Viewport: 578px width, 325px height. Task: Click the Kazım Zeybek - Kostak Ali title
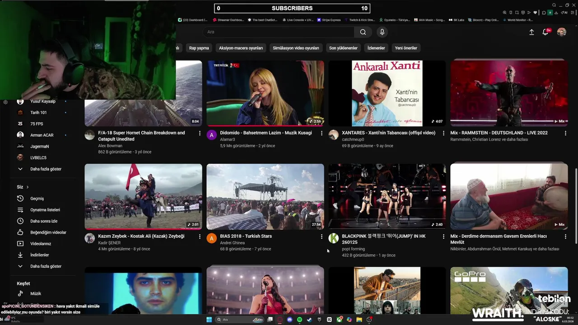[141, 237]
